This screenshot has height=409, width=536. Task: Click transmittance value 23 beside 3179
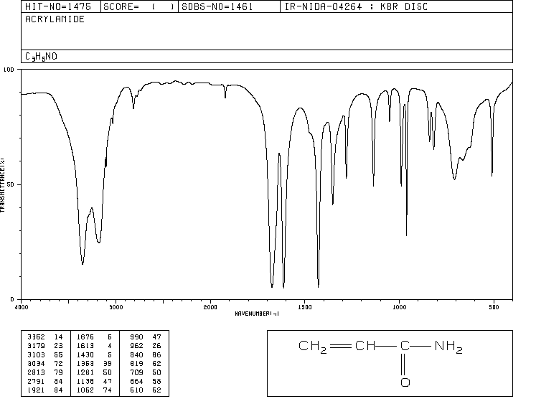coord(58,346)
